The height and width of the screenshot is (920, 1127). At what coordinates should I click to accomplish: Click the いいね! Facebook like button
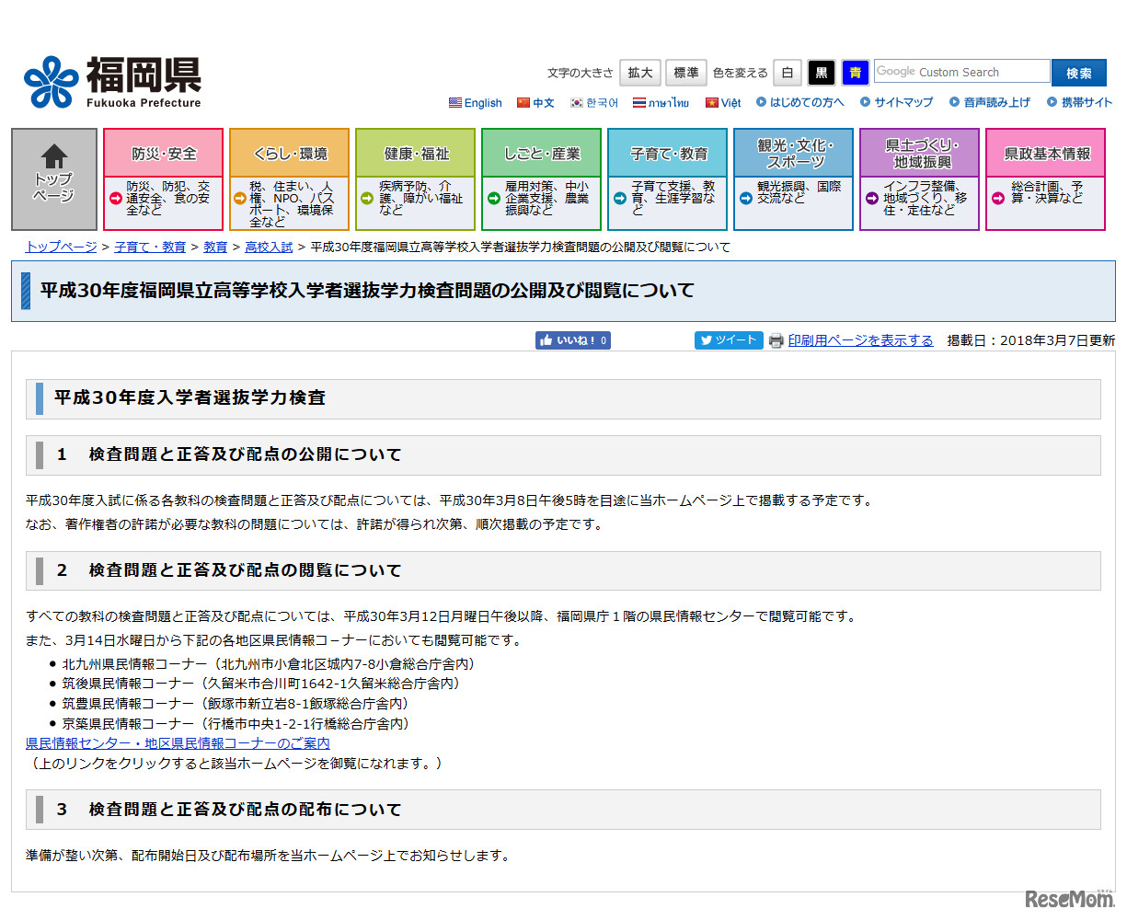pos(572,339)
